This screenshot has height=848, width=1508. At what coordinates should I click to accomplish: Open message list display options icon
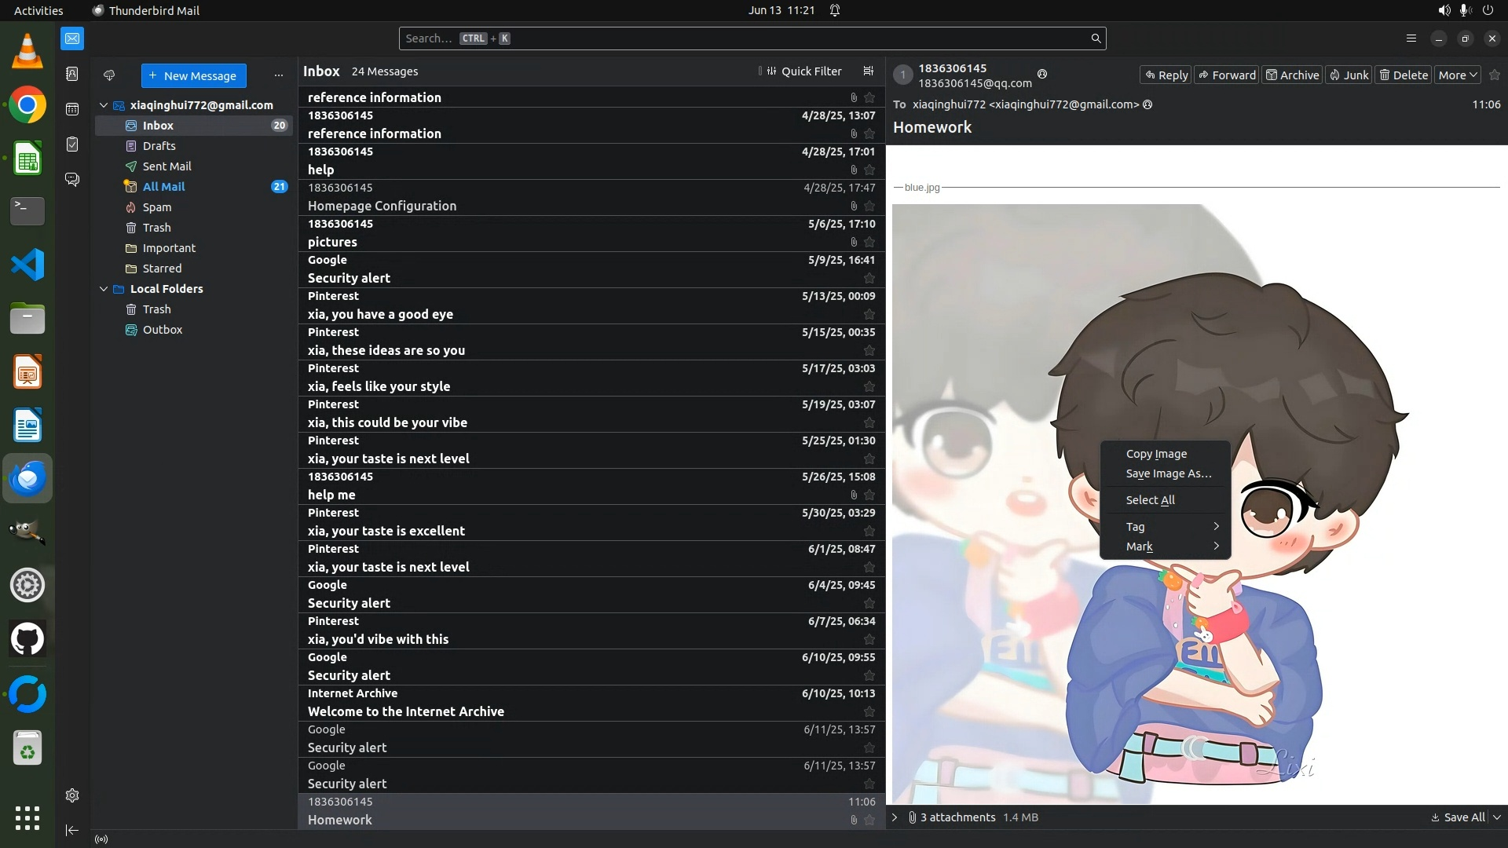[x=868, y=71]
